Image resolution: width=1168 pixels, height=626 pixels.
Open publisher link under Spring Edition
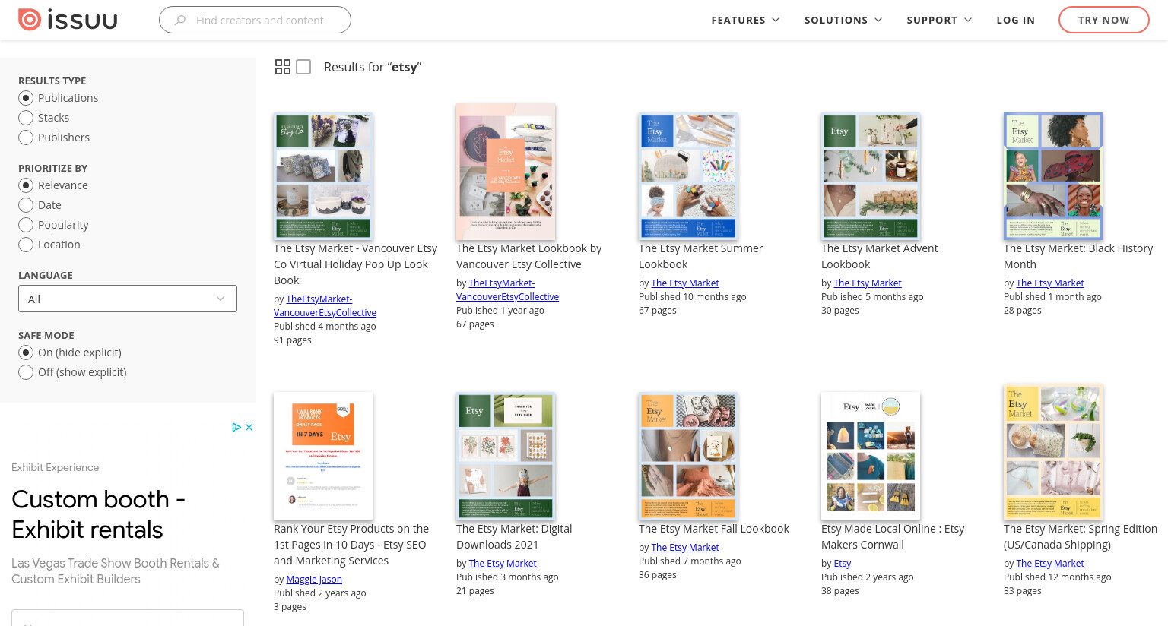(x=1050, y=564)
